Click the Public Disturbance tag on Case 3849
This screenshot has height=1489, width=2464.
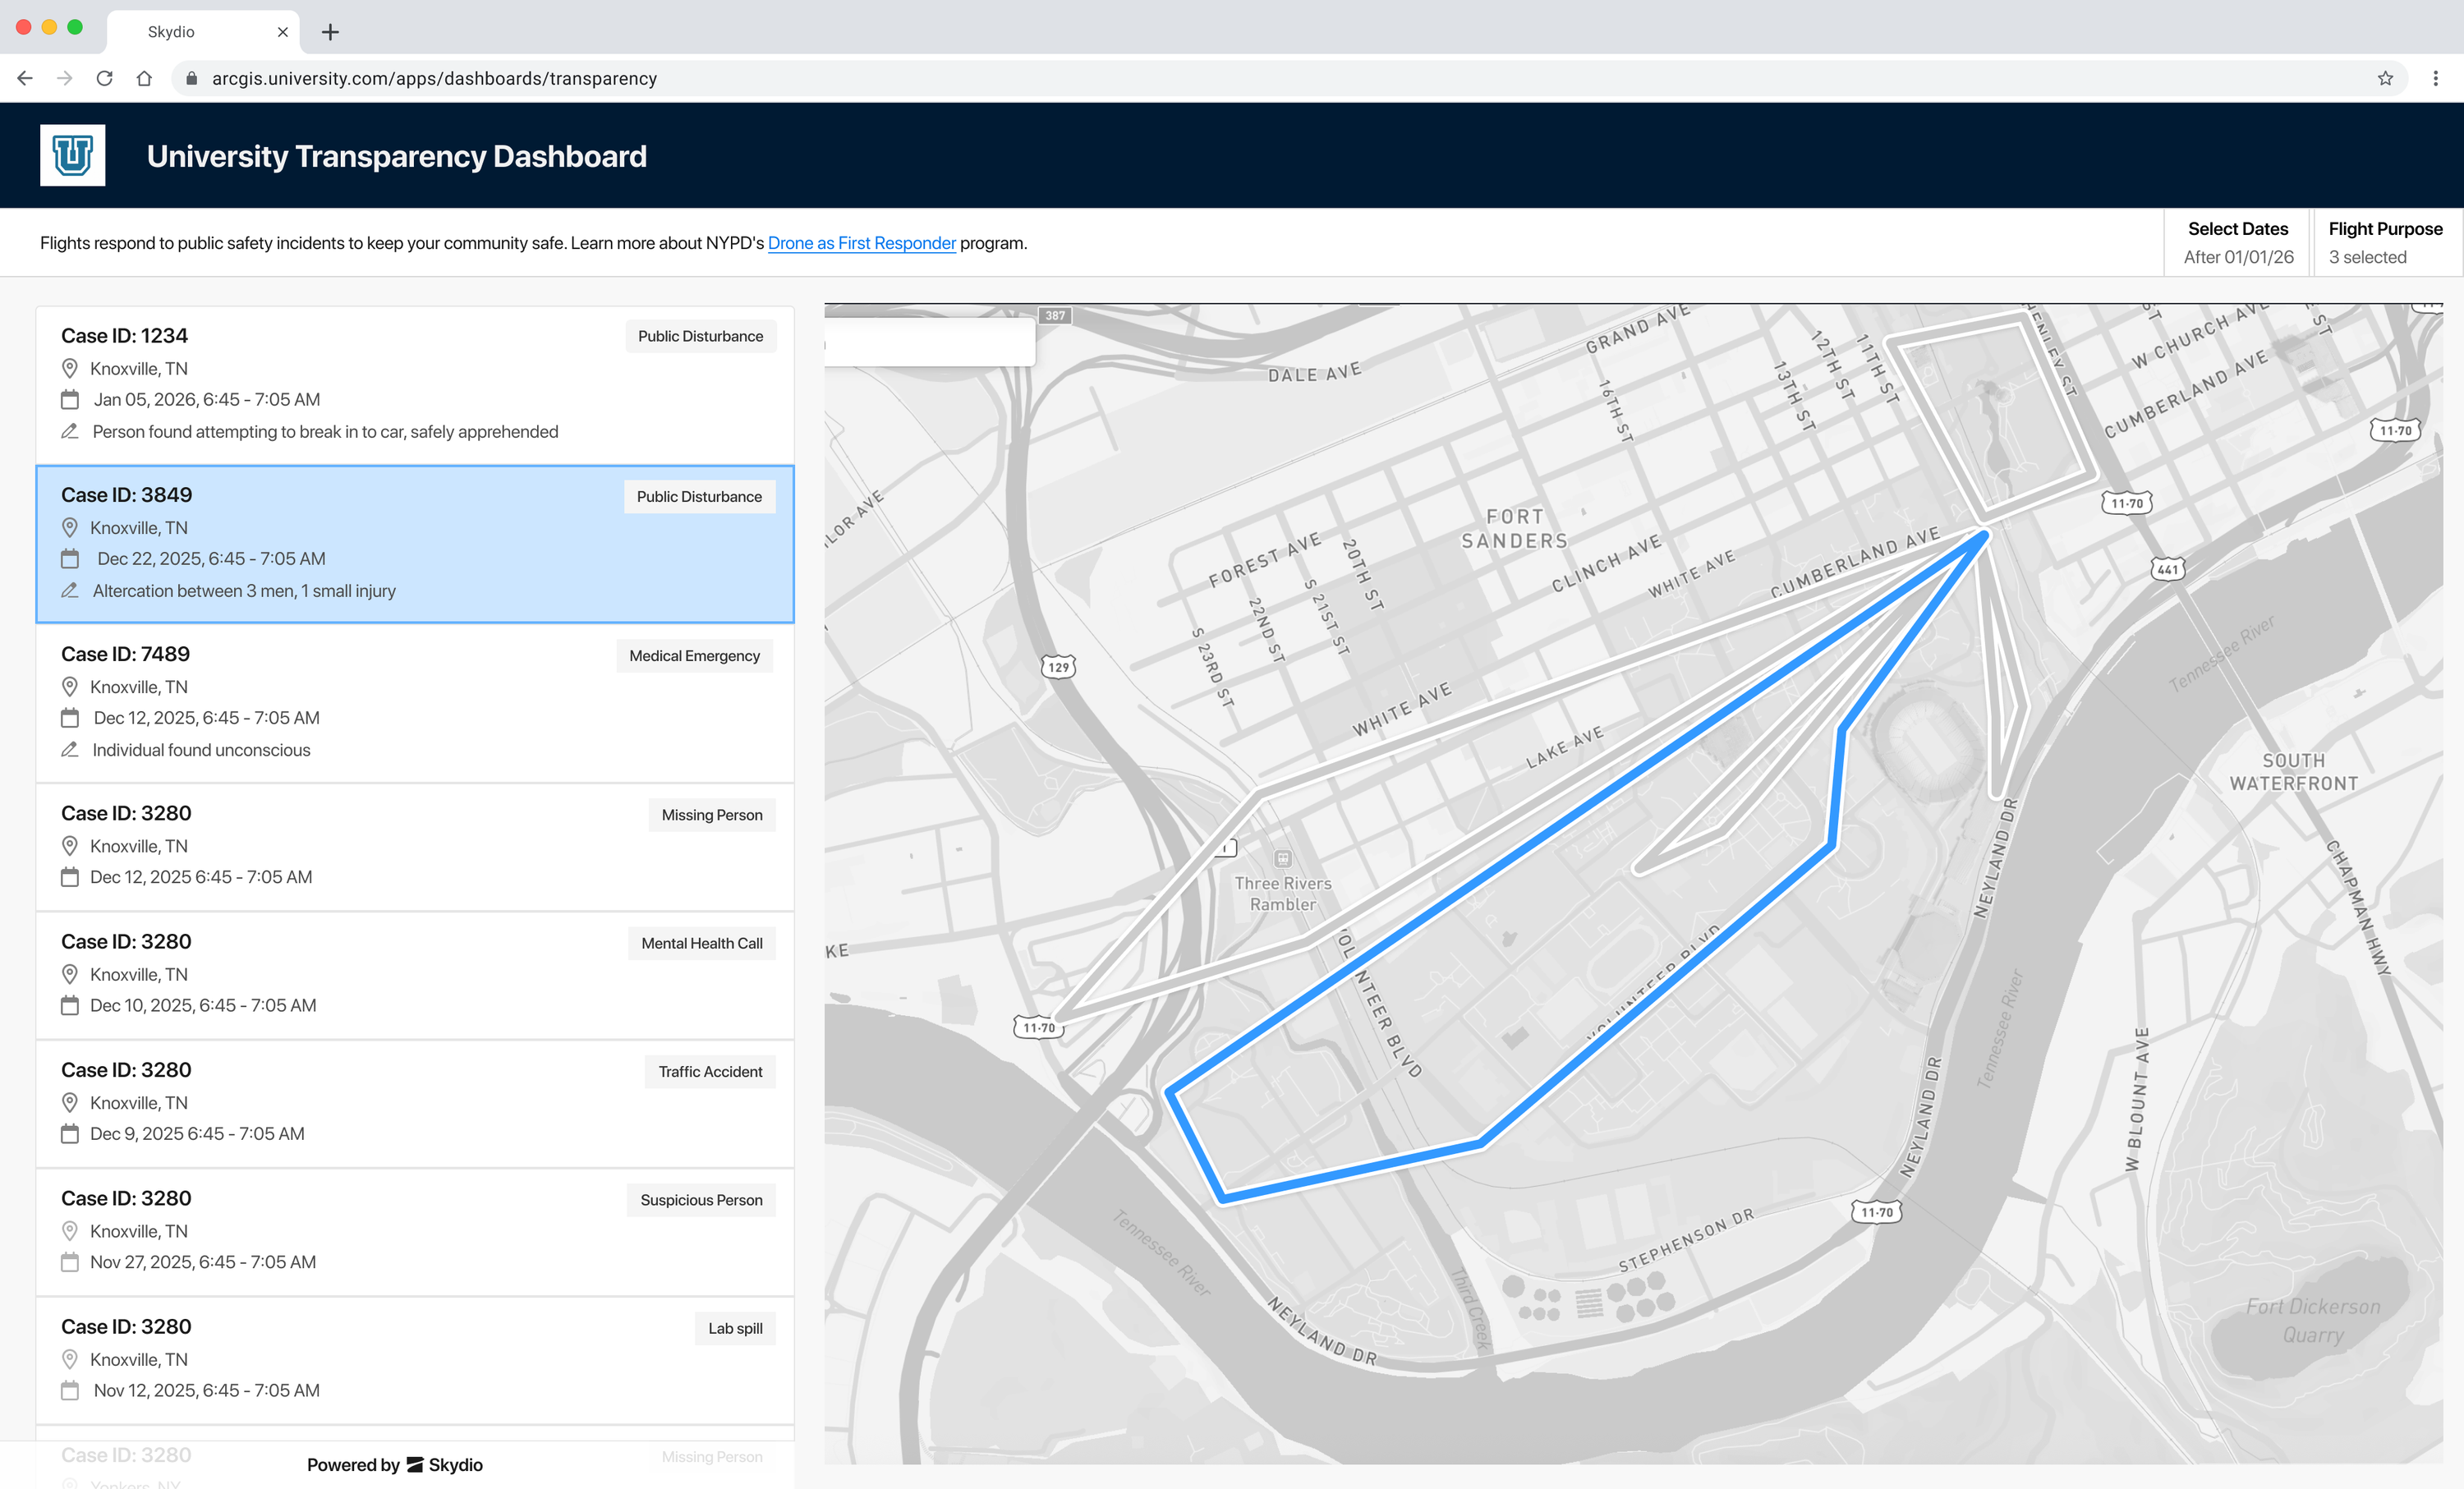pyautogui.click(x=699, y=496)
